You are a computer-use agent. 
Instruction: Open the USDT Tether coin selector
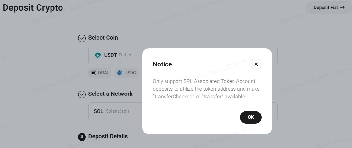[x=183, y=55]
